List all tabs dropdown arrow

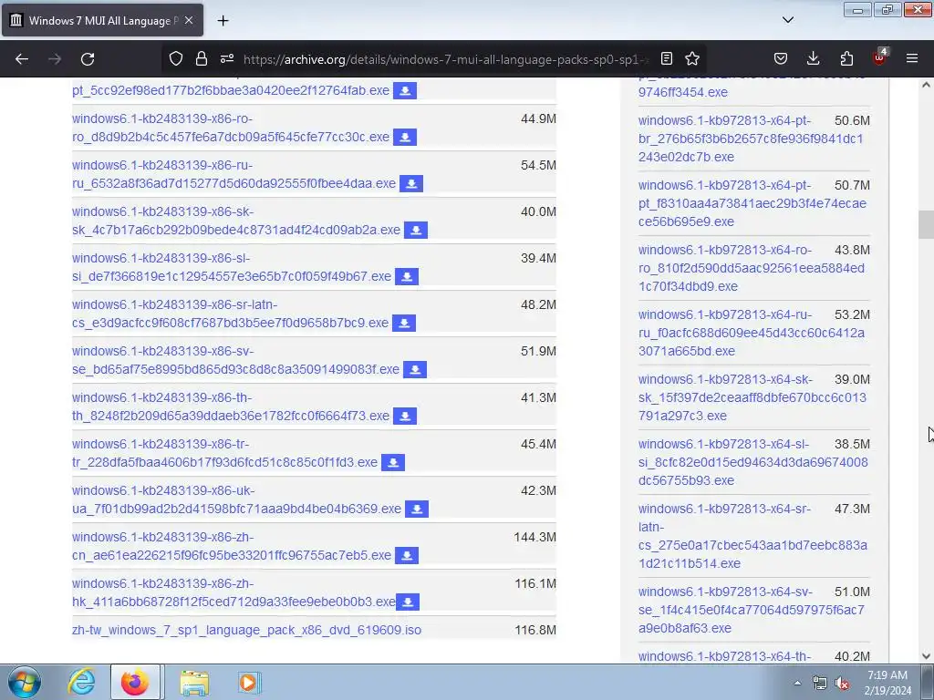point(787,20)
